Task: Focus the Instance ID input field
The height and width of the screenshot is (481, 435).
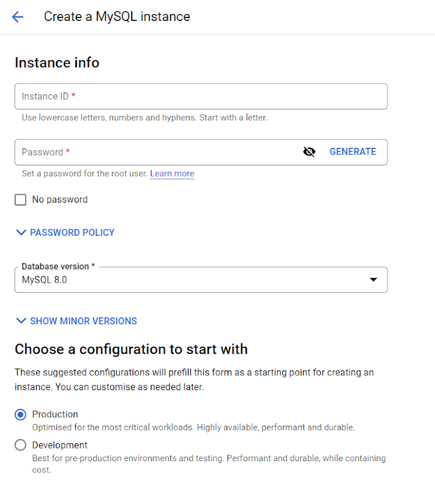Action: (x=200, y=96)
